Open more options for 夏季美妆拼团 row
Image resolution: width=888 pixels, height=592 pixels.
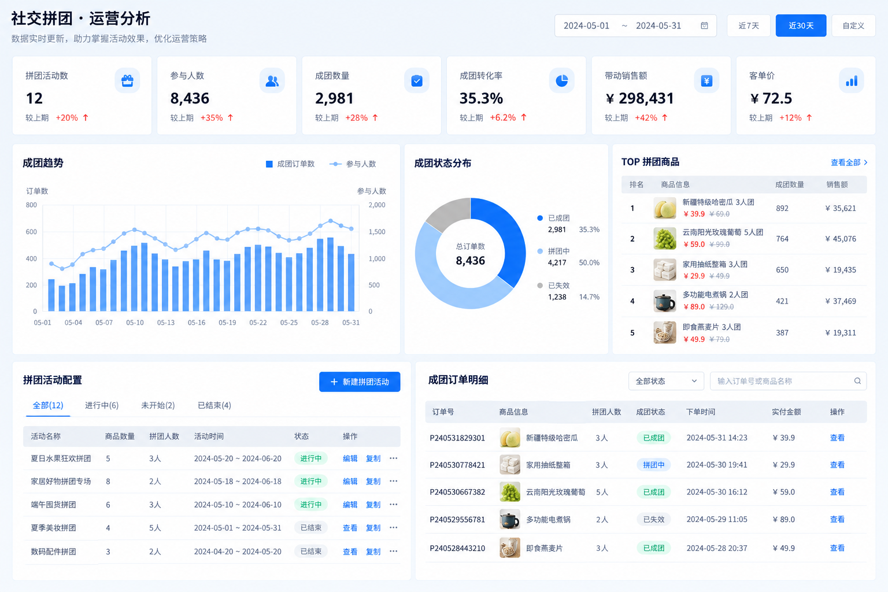point(394,528)
